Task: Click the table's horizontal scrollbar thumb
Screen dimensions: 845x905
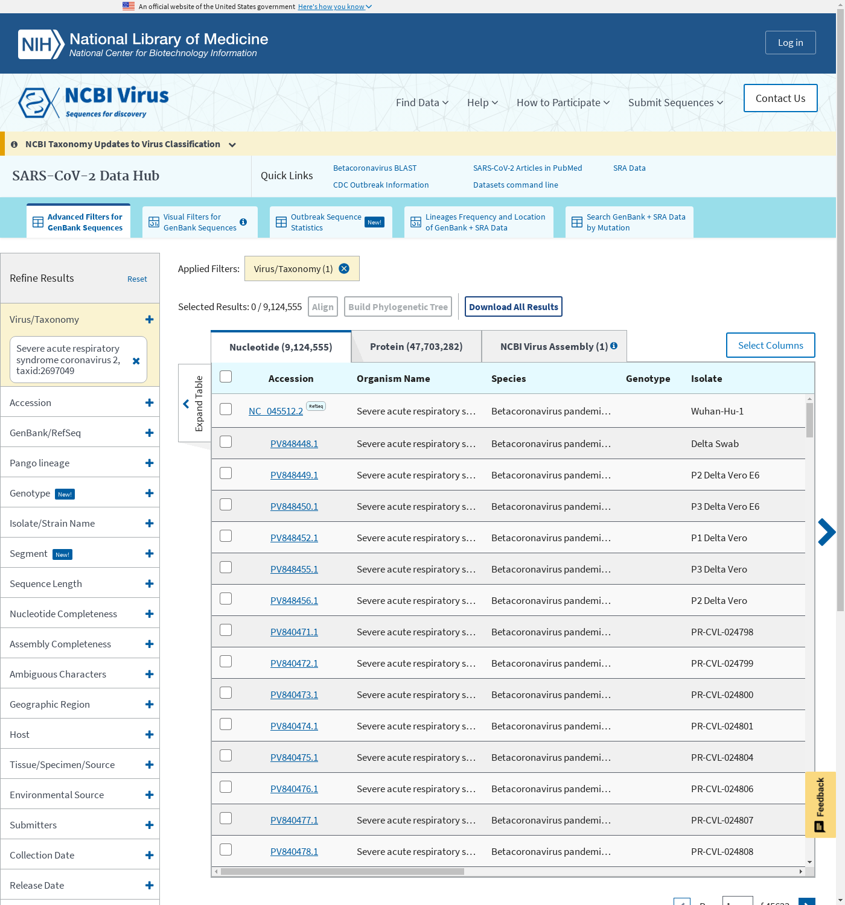Action: [342, 871]
